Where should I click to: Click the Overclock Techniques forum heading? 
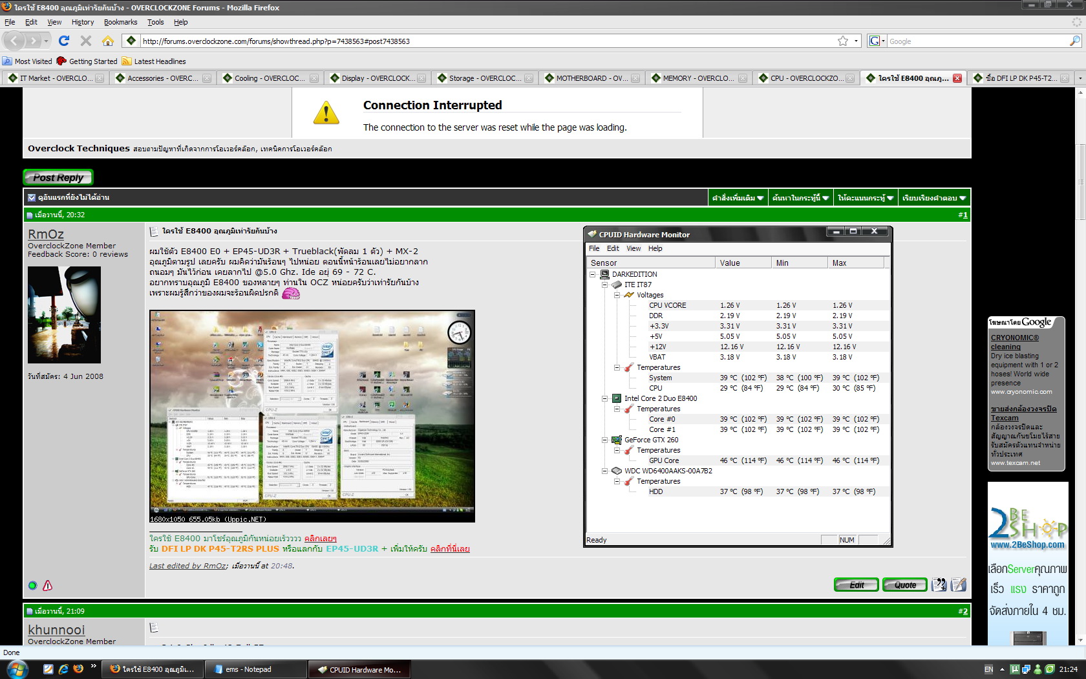79,148
